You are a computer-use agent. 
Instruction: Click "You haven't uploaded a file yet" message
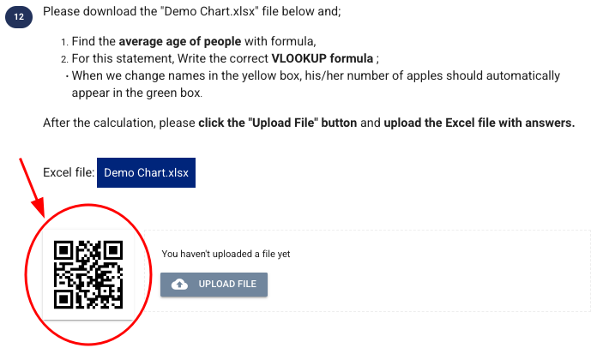(x=226, y=254)
